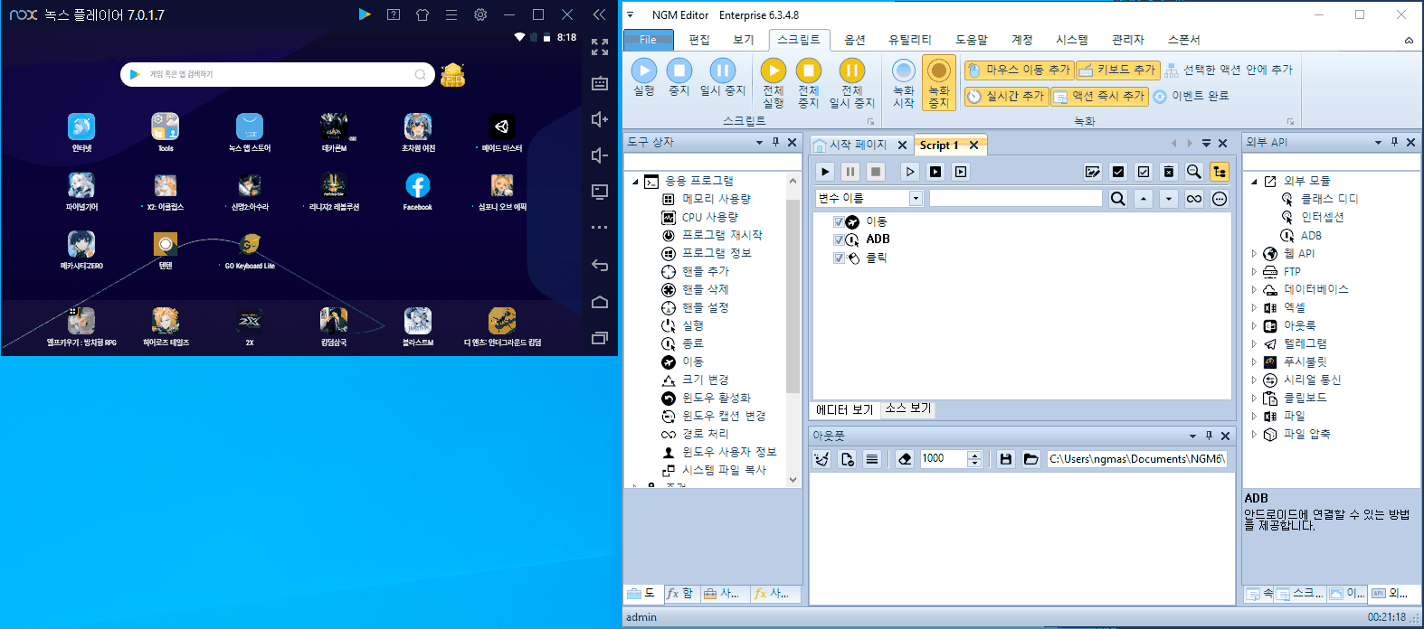1424x629 pixels.
Task: Click the open folder icon in the 아웃풋 toolbar
Action: point(1030,459)
